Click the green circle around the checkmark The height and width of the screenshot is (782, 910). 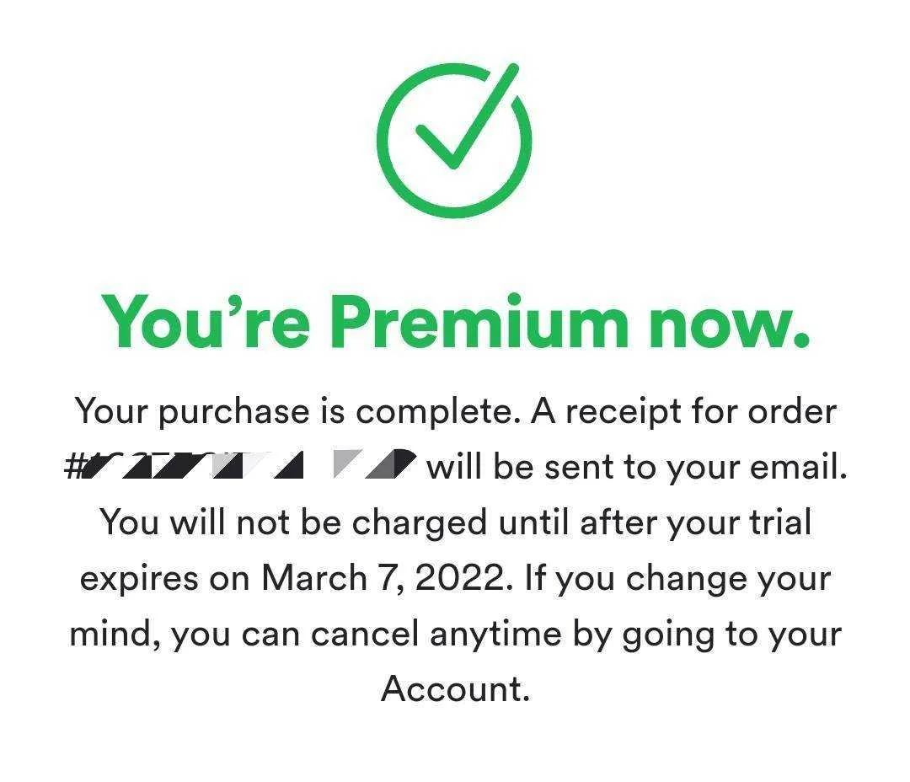[453, 141]
